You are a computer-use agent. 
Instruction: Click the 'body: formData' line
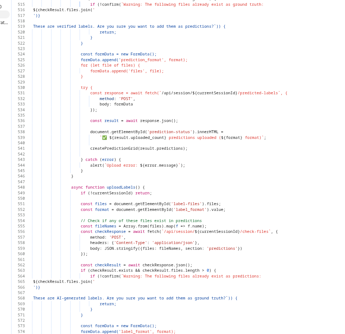[x=116, y=104]
